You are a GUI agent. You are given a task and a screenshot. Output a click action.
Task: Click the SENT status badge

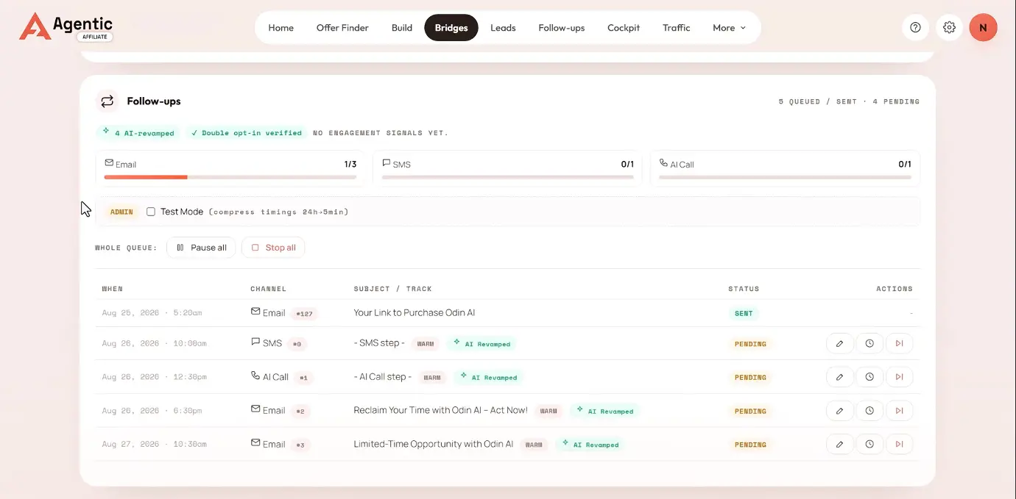point(744,313)
